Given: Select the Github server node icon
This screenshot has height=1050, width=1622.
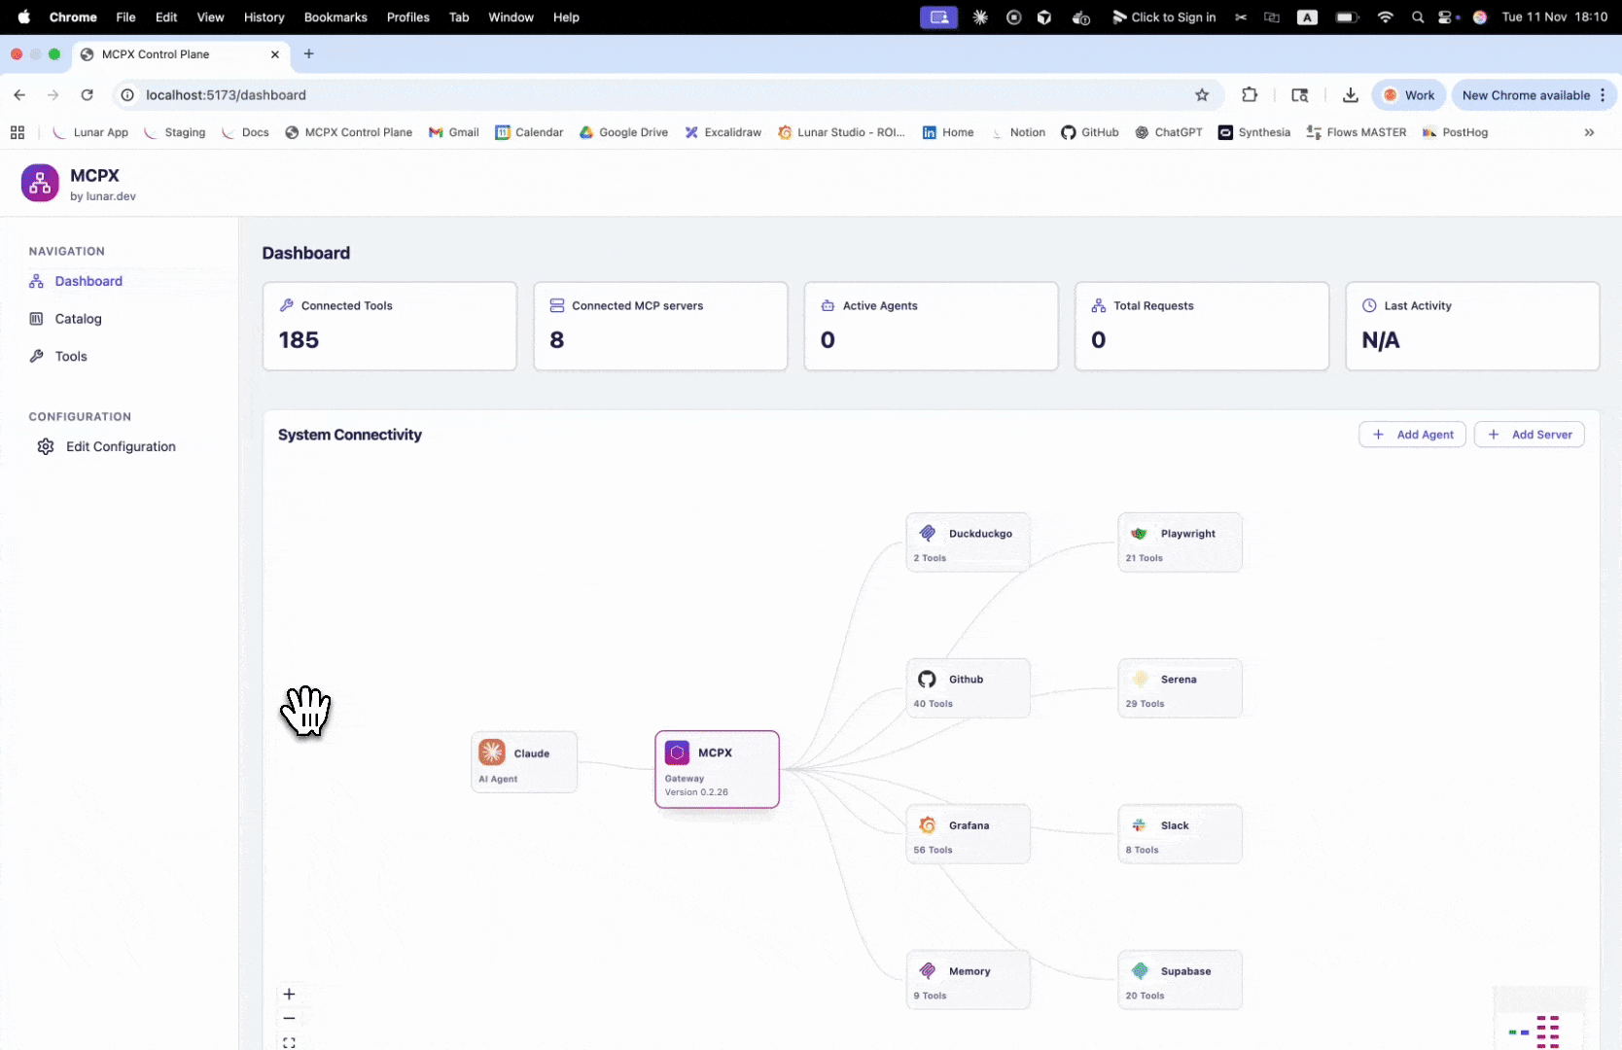Looking at the screenshot, I should pyautogui.click(x=927, y=680).
